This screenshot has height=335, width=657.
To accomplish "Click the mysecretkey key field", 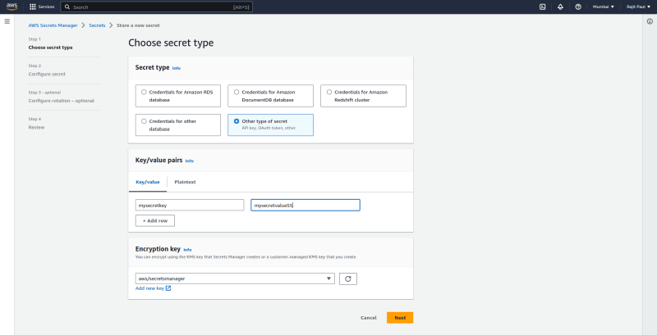I will point(190,205).
